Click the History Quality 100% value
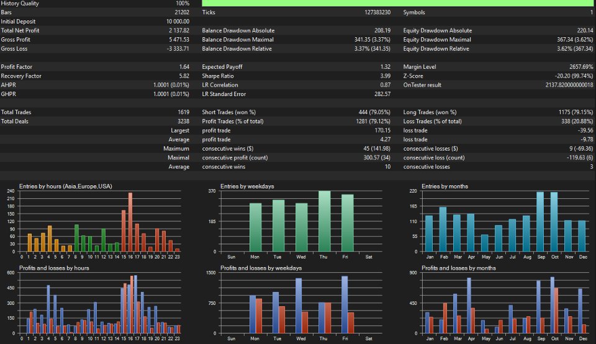This screenshot has width=596, height=344. coord(182,3)
